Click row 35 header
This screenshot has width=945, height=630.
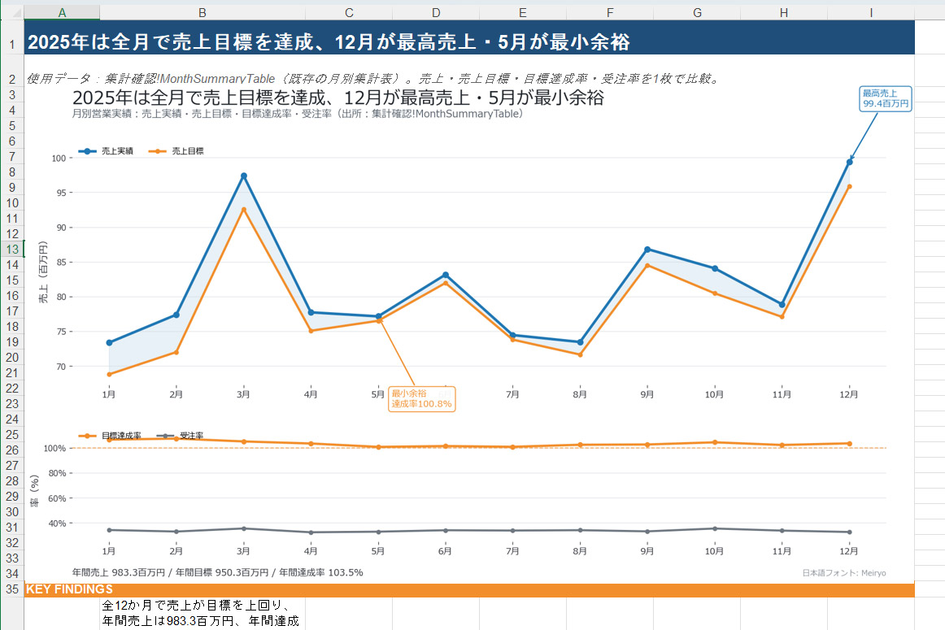[12, 589]
